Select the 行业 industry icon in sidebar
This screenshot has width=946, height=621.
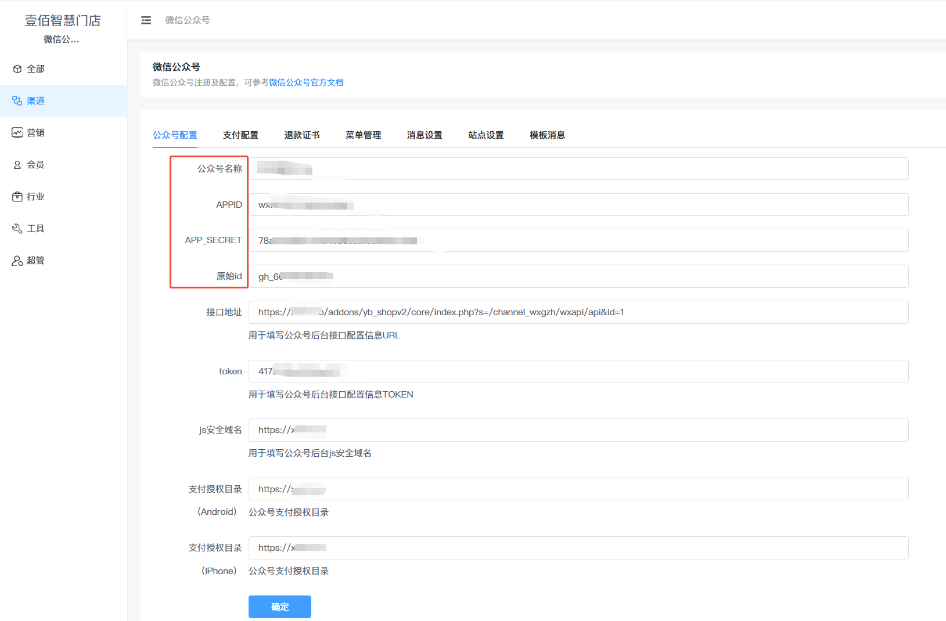17,197
